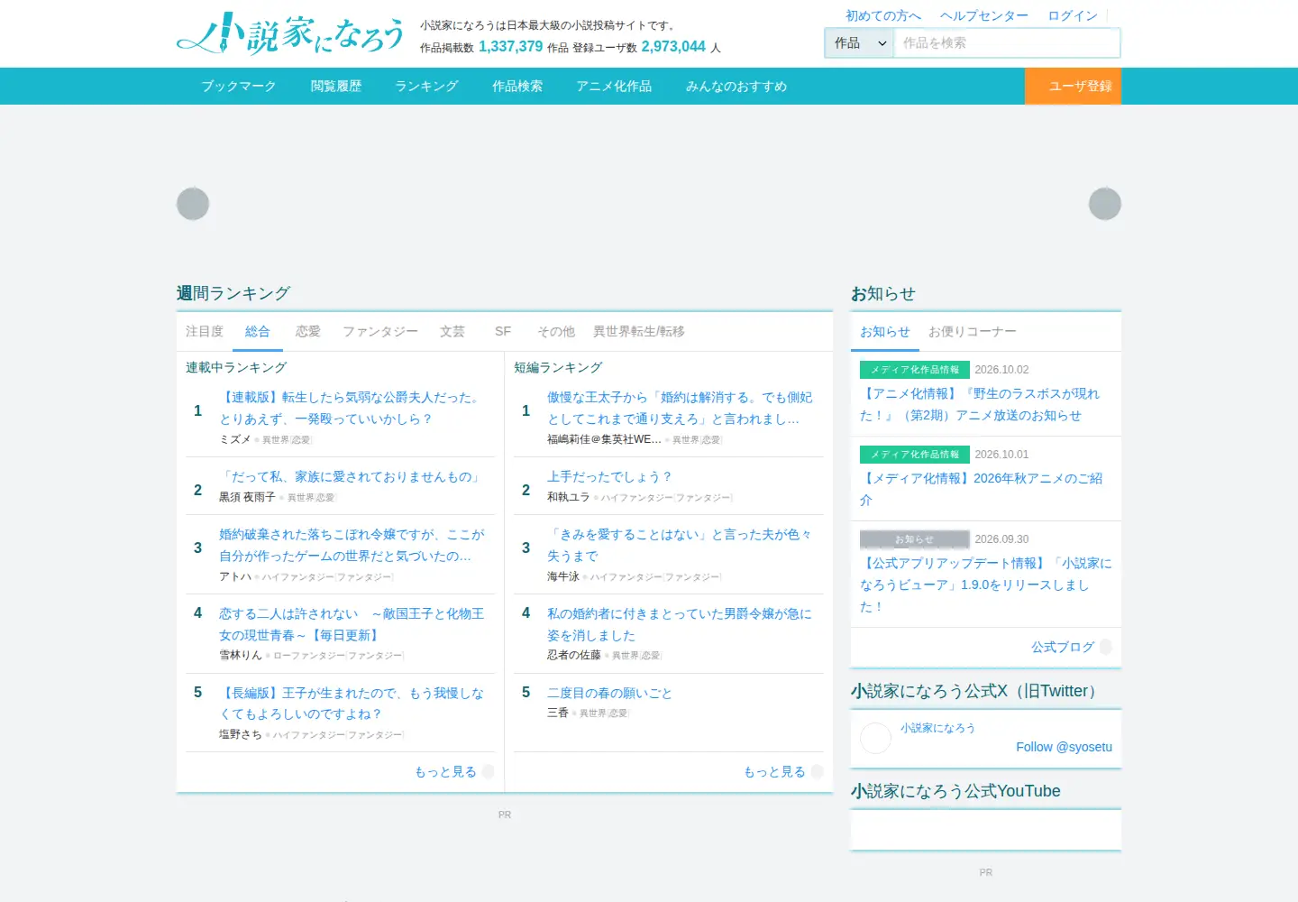Click author name ミズメ
Viewport: 1298px width, 902px height.
pos(235,439)
